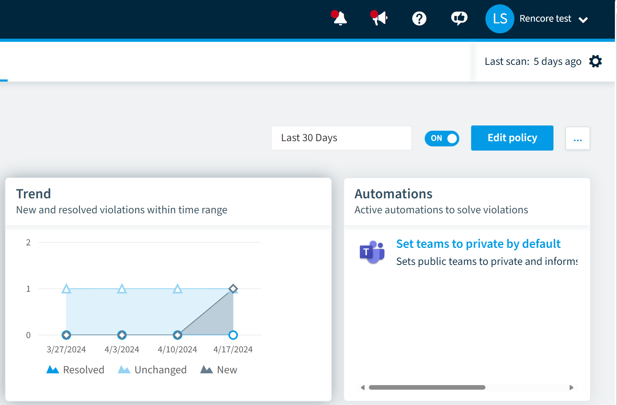Select the zero-value point on 4/3/2024
Screen dimensions: 617x405
point(122,335)
